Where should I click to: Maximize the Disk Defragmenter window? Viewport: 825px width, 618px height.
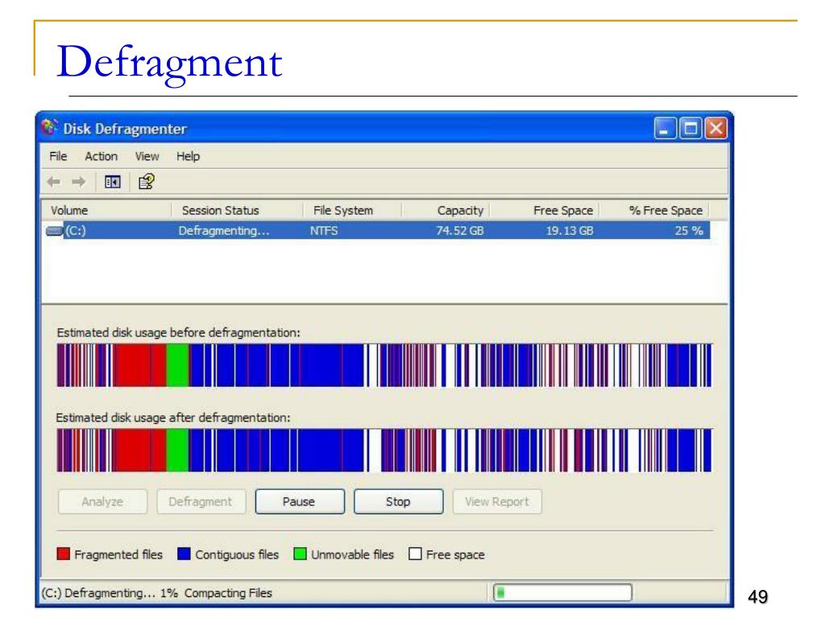690,128
